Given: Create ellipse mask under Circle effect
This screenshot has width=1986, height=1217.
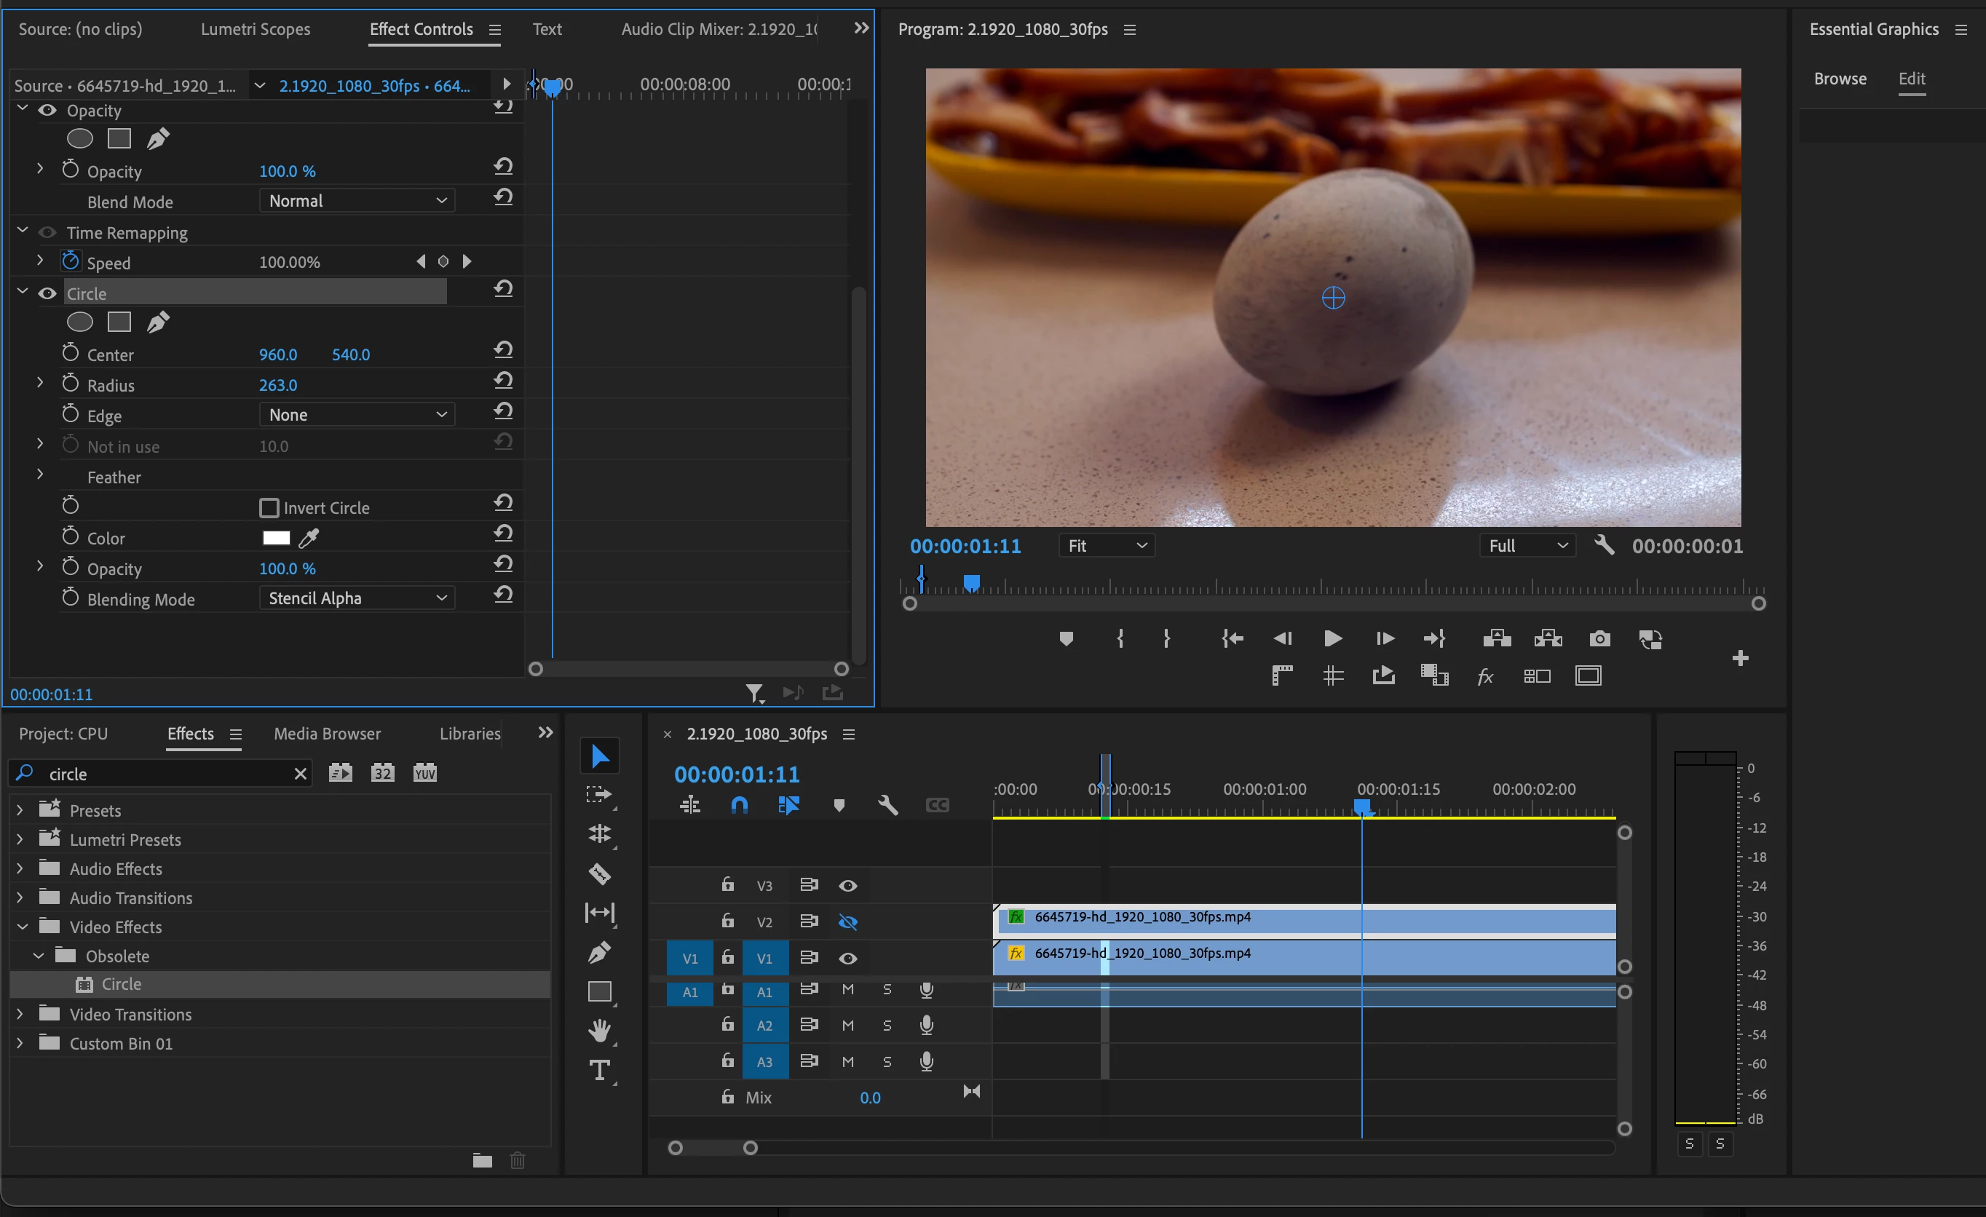Looking at the screenshot, I should 79,322.
